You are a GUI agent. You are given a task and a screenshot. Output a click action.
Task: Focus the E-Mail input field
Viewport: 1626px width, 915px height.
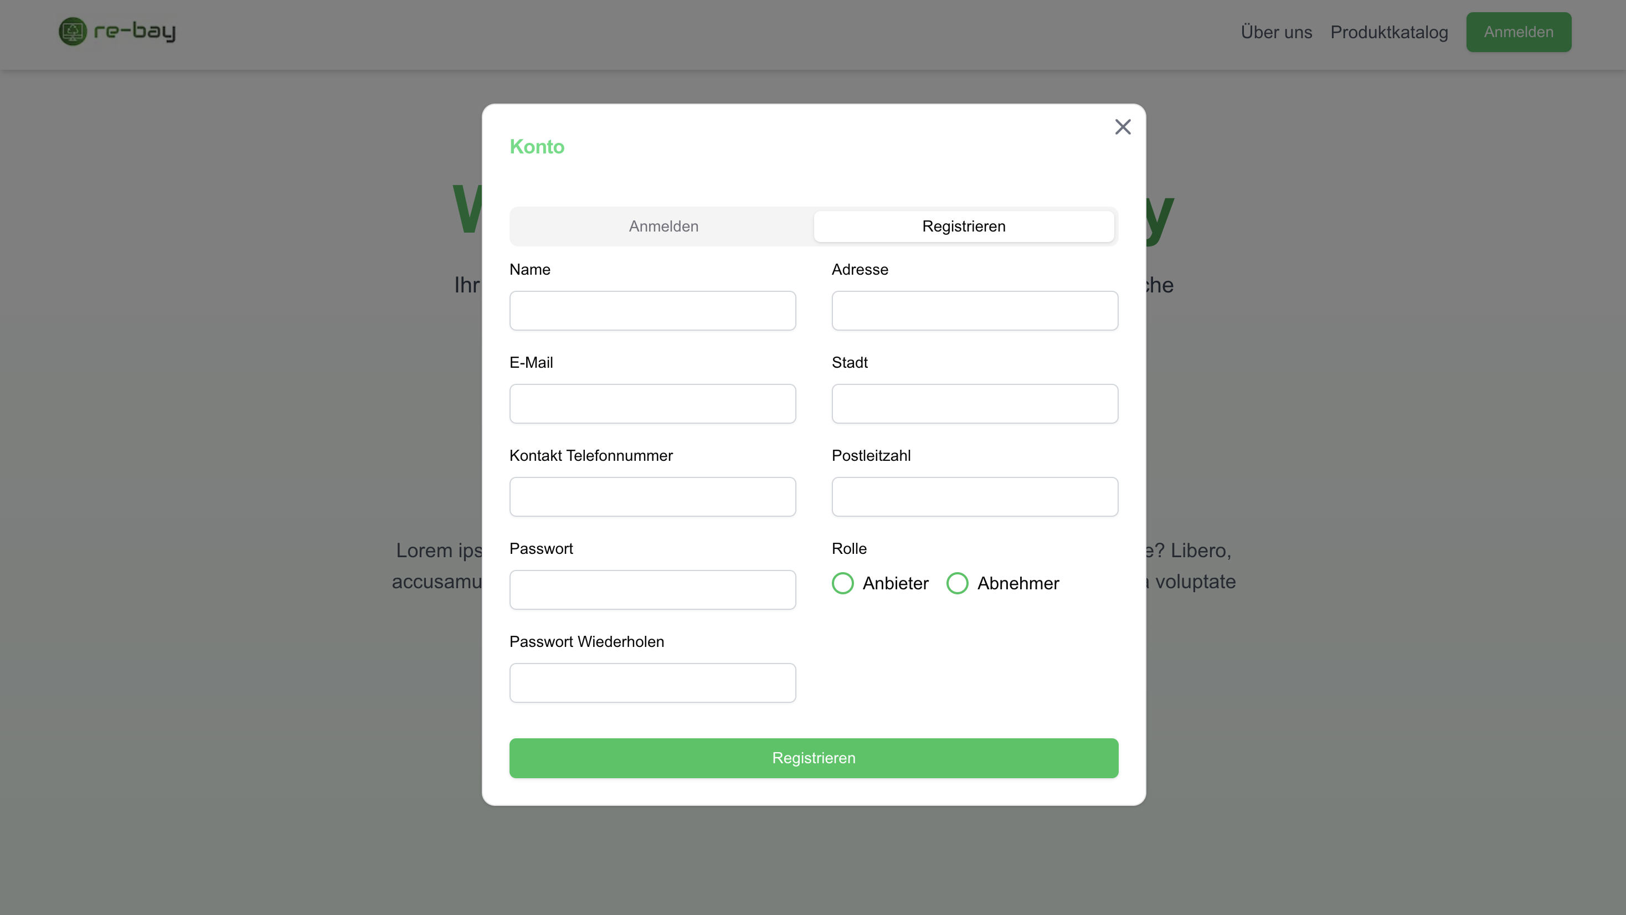653,404
